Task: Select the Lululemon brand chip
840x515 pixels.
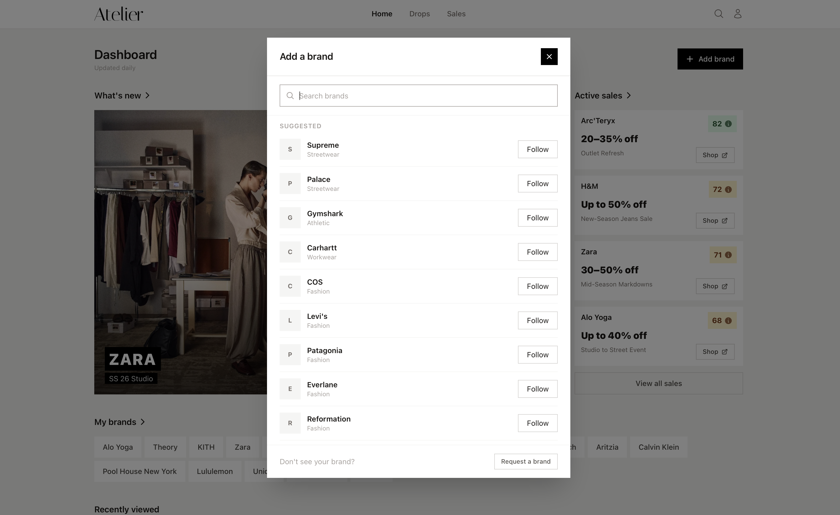Action: 215,471
